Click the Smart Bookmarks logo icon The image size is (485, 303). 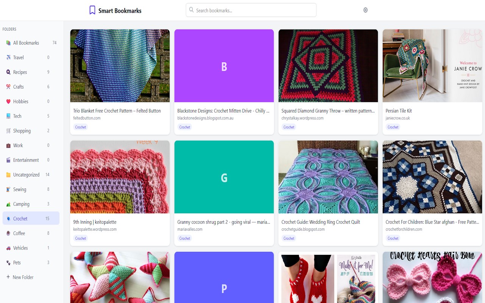tap(92, 10)
